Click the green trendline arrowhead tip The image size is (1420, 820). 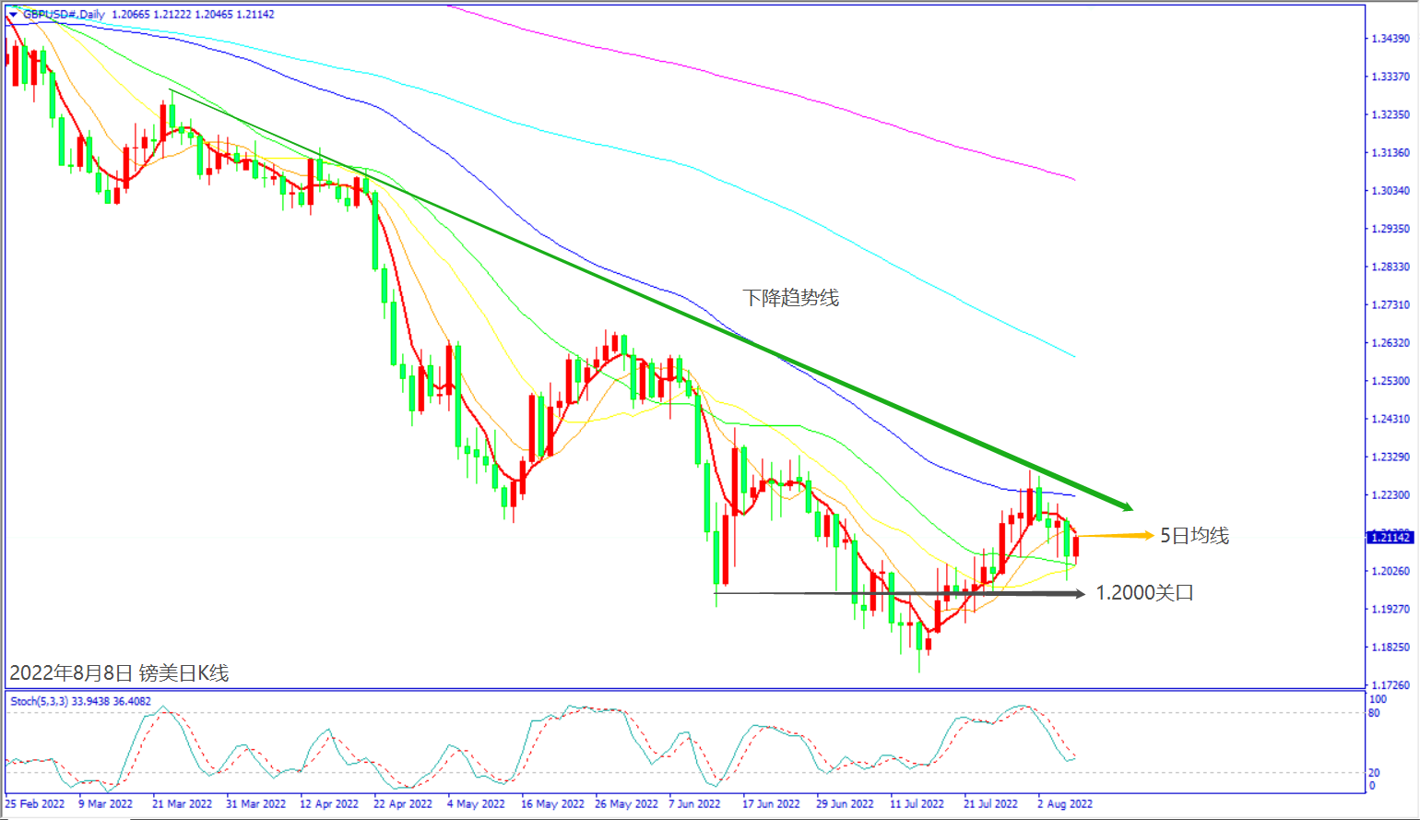click(1130, 507)
